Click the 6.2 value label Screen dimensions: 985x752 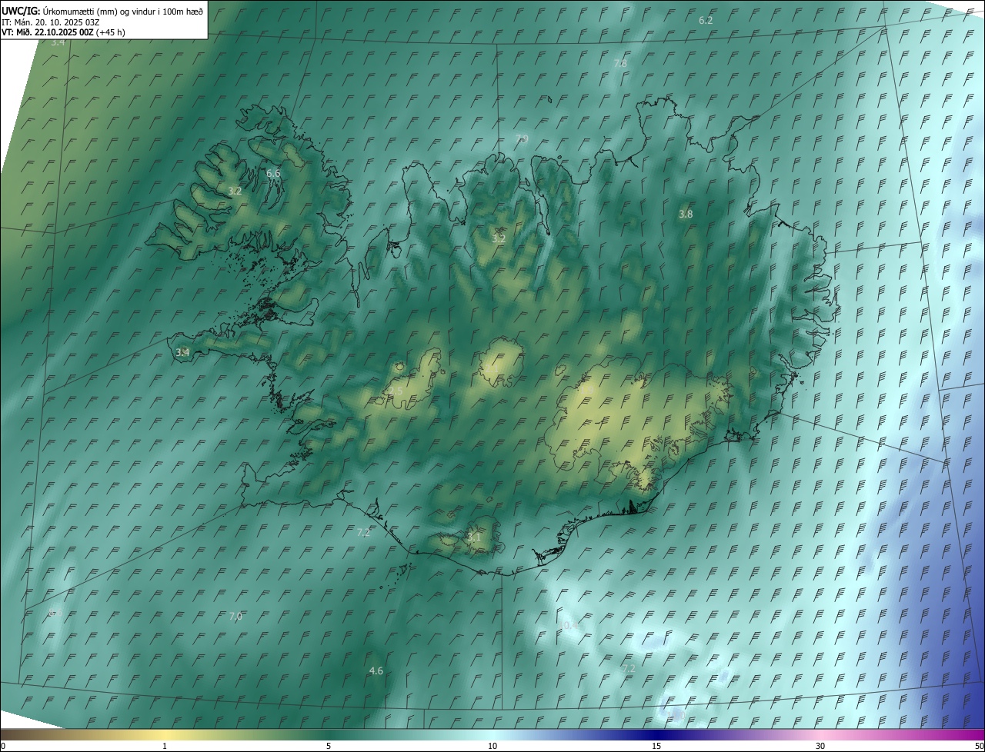click(706, 20)
